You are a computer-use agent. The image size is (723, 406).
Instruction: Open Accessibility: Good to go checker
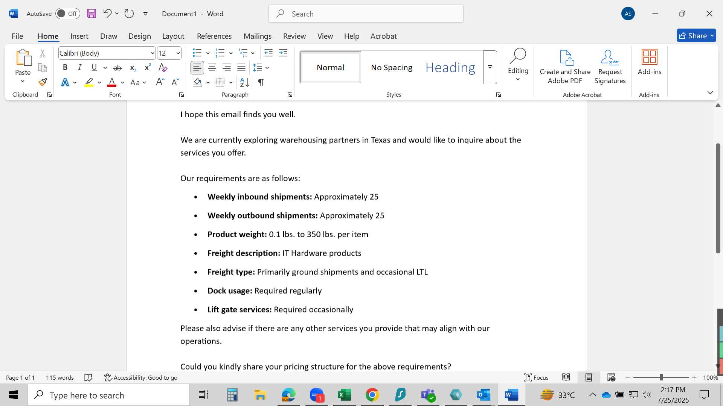(140, 377)
